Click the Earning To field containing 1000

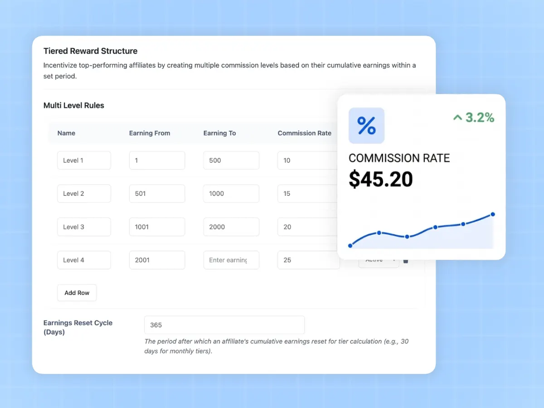click(x=231, y=194)
